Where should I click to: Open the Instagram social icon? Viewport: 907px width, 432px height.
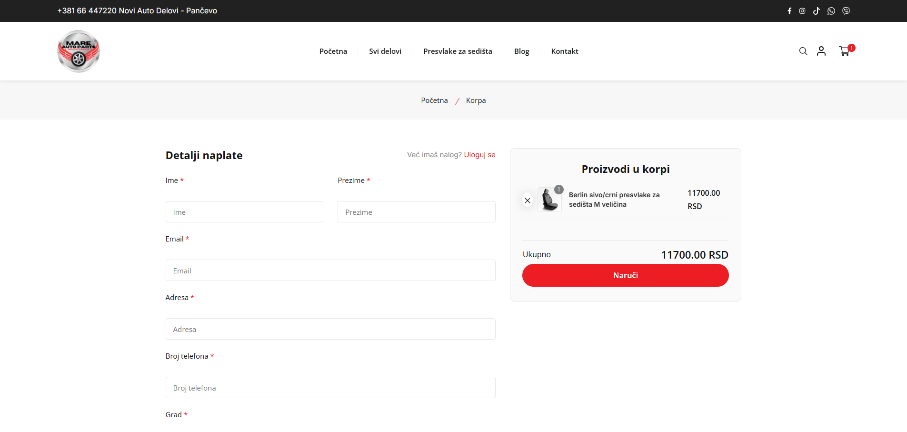click(x=802, y=11)
